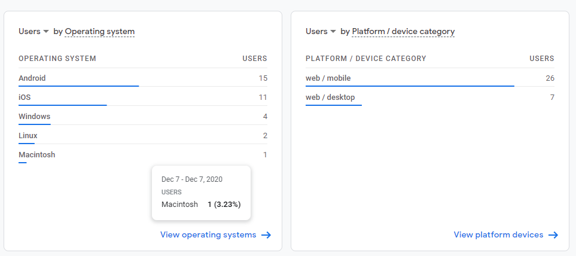Click the OPERATING SYSTEM column header
The width and height of the screenshot is (576, 256).
pyautogui.click(x=57, y=59)
